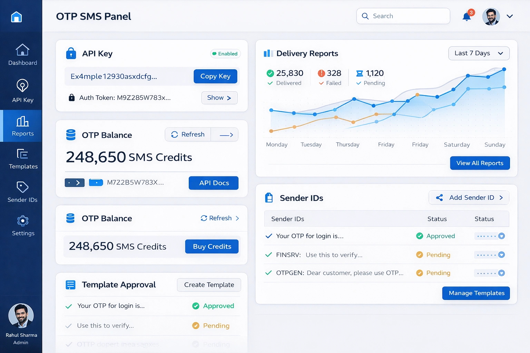Click the Sender IDs sidebar icon
Image resolution: width=530 pixels, height=353 pixels.
(x=22, y=188)
